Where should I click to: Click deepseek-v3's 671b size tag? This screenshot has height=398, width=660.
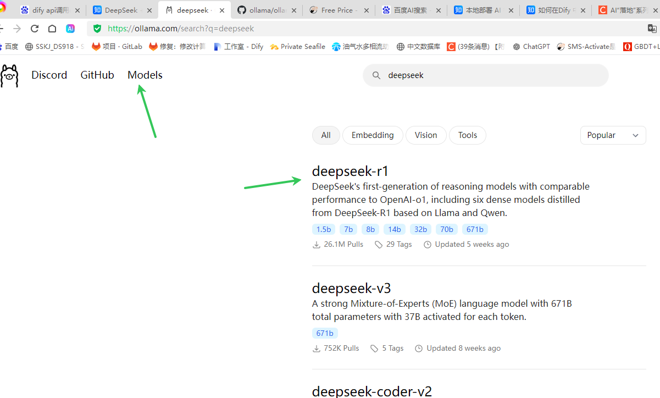click(325, 333)
